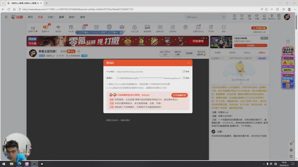Open the 更多 more tools icon
298x167 pixels.
(x=224, y=29)
